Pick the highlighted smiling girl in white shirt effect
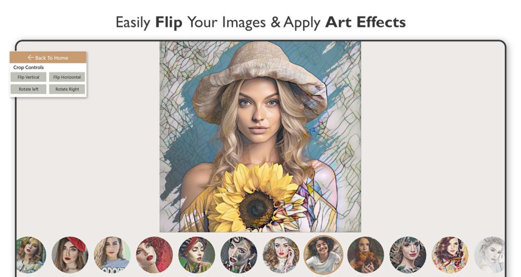The width and height of the screenshot is (521, 277). point(323,255)
